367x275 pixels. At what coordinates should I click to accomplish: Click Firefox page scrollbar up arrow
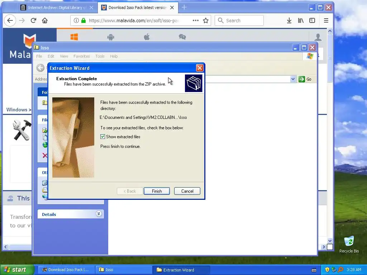(x=330, y=31)
